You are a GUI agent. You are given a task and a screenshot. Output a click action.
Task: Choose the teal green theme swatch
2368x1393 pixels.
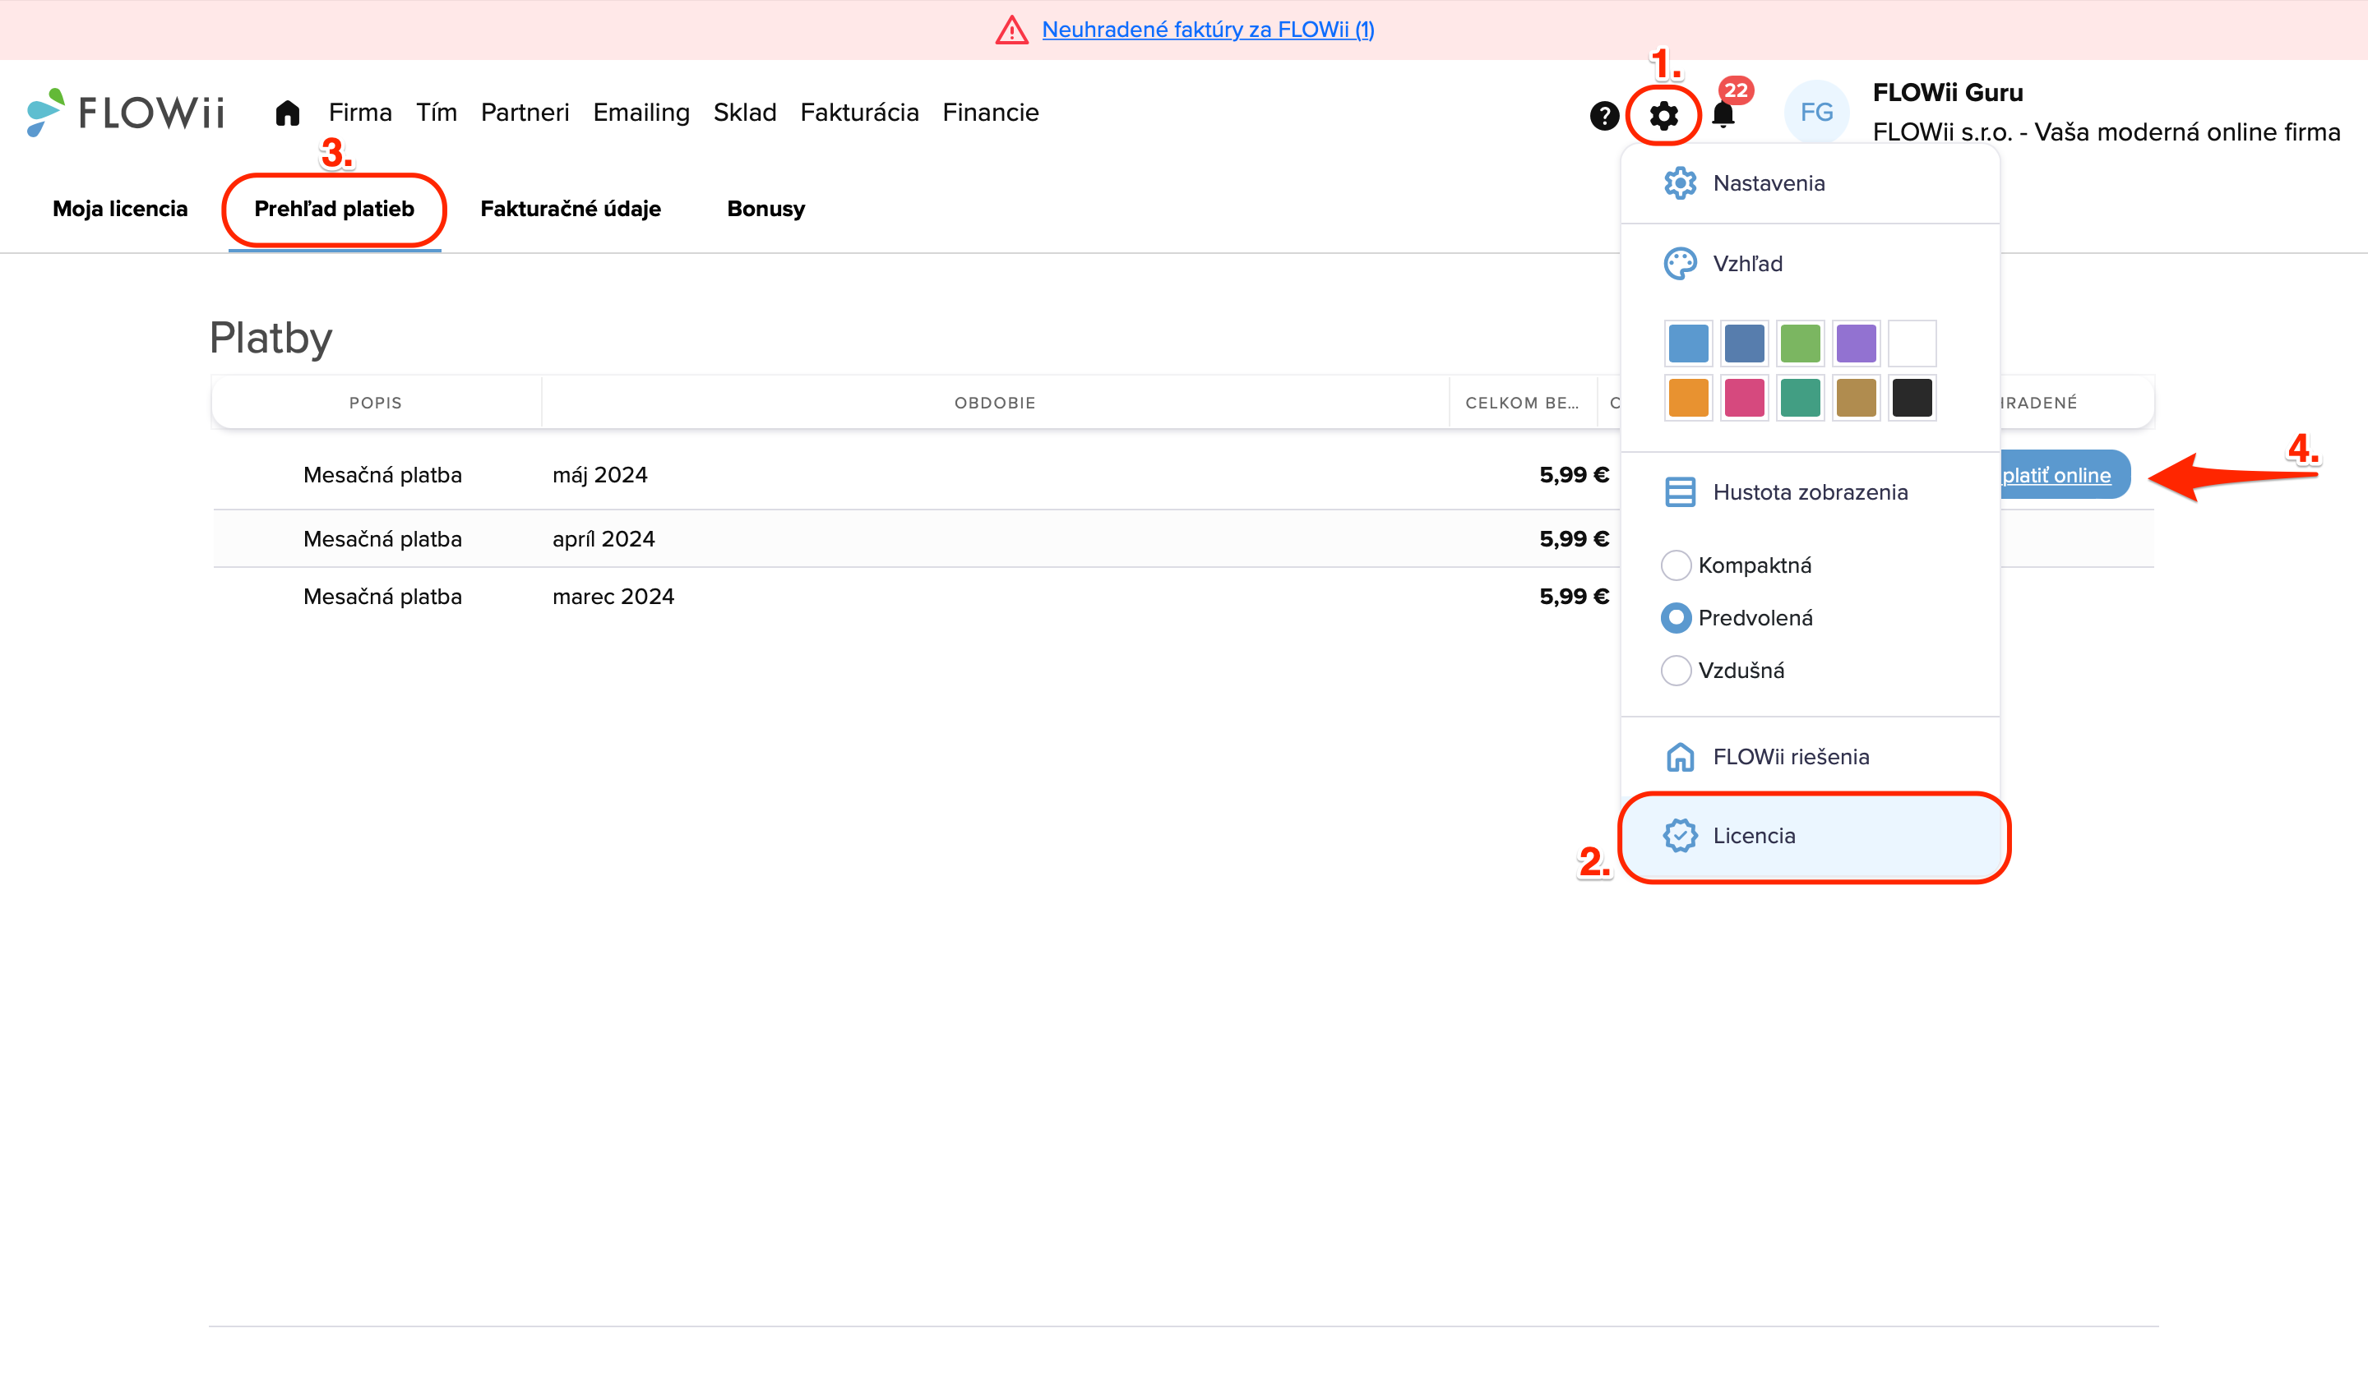1800,399
